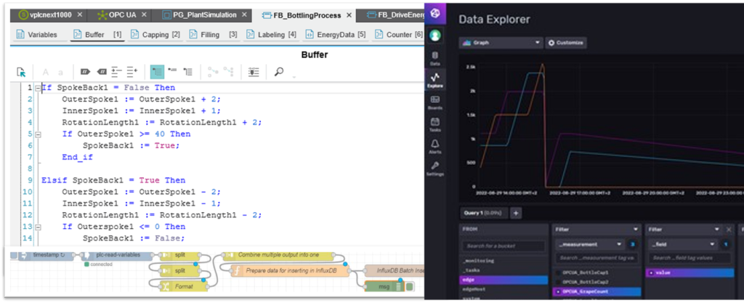Add a new query with plus button

pos(517,213)
